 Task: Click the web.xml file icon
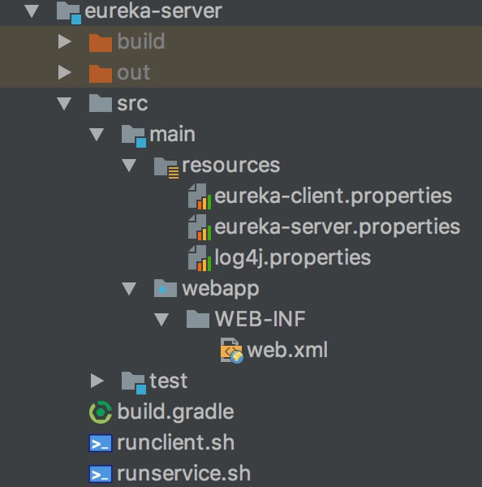coord(232,351)
